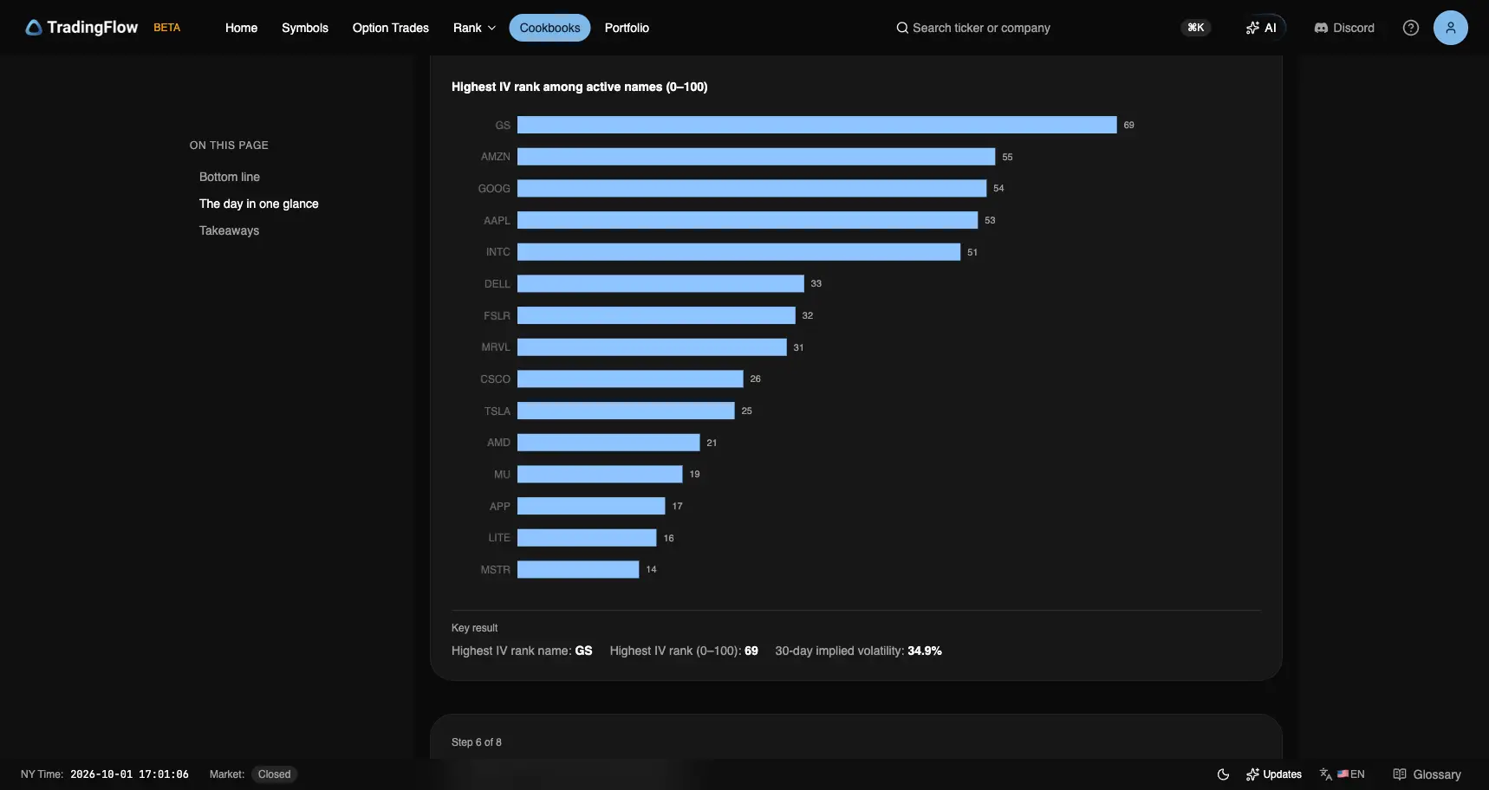The width and height of the screenshot is (1489, 790).
Task: Click the AMZN bar in the chart
Action: (756, 157)
